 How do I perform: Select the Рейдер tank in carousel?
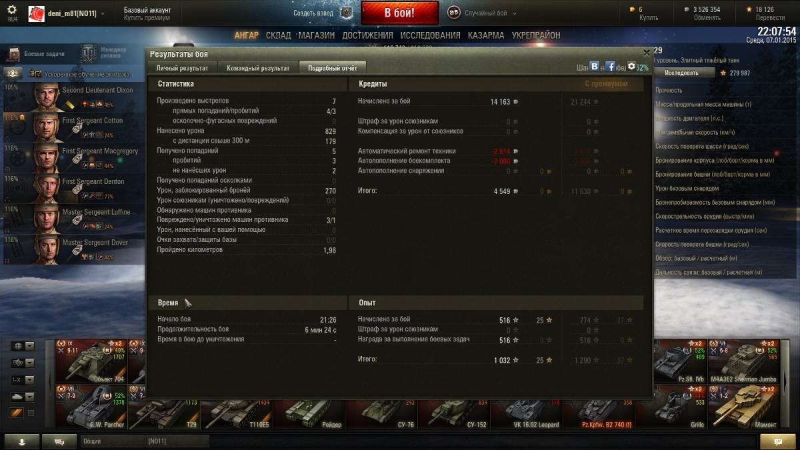[x=309, y=413]
